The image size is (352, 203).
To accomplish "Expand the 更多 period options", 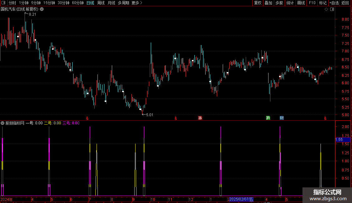I will point(137,3).
